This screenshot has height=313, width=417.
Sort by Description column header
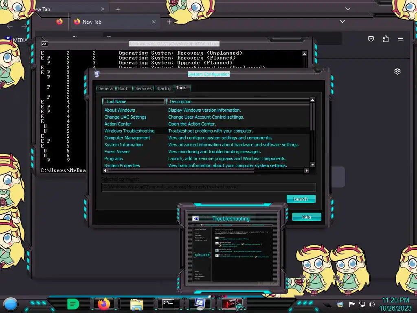pos(238,101)
